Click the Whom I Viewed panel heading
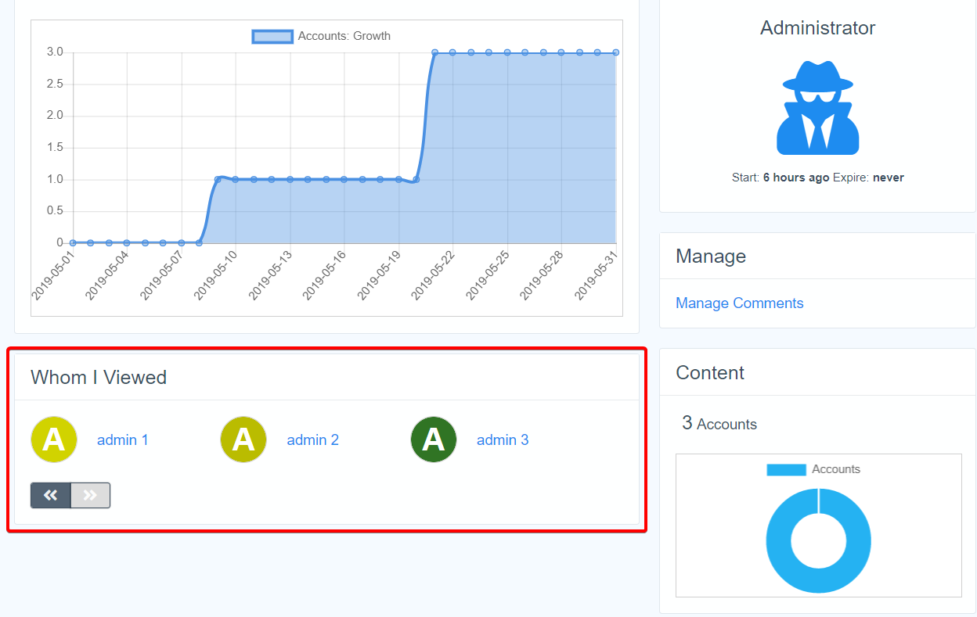 (x=99, y=378)
